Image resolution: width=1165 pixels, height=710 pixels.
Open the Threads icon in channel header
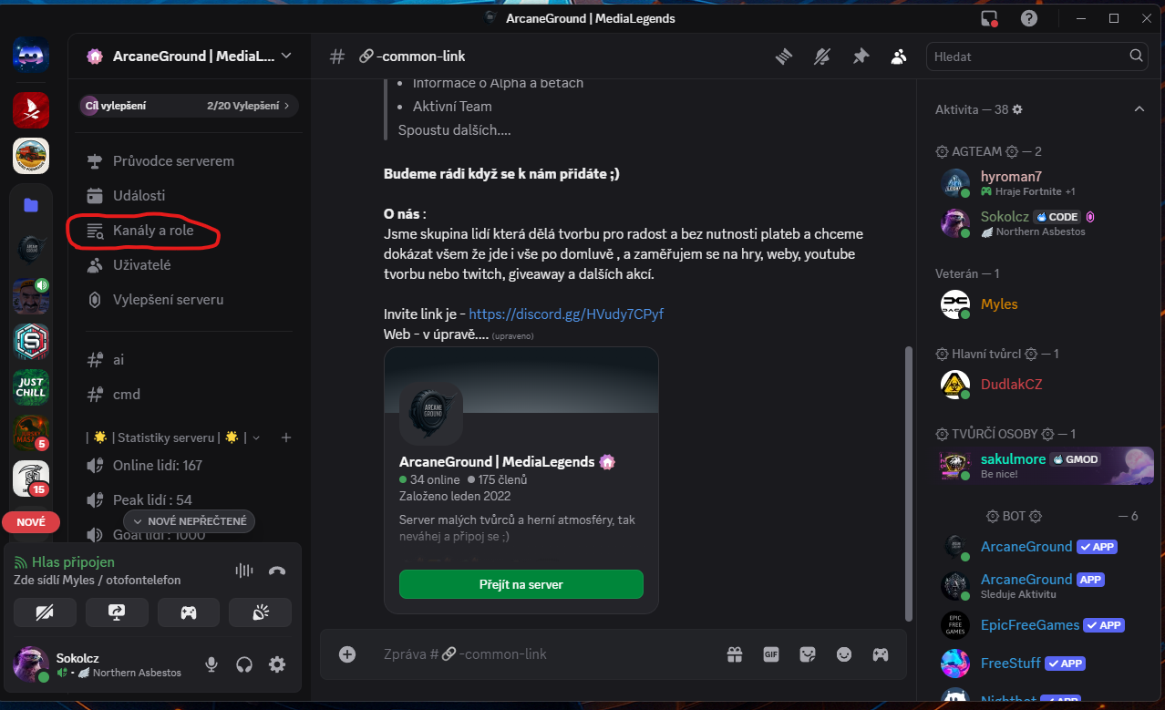click(784, 57)
